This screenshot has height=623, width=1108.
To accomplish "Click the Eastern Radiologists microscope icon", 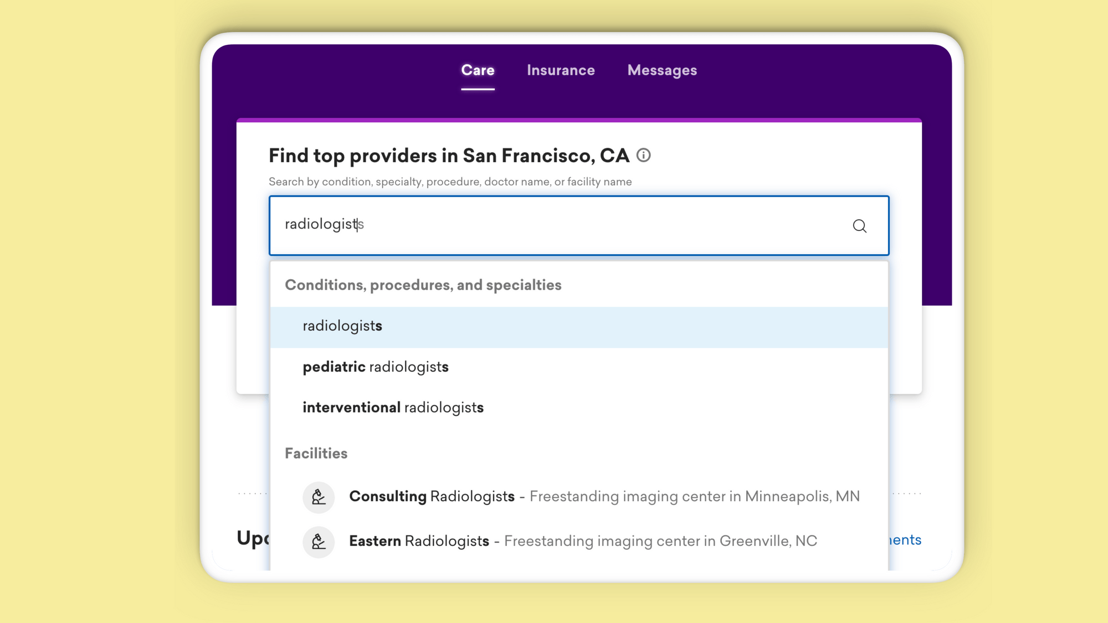I will (x=319, y=541).
